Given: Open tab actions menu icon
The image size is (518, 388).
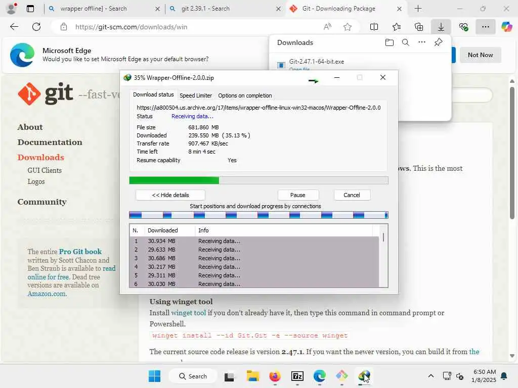Looking at the screenshot, I should (x=30, y=9).
